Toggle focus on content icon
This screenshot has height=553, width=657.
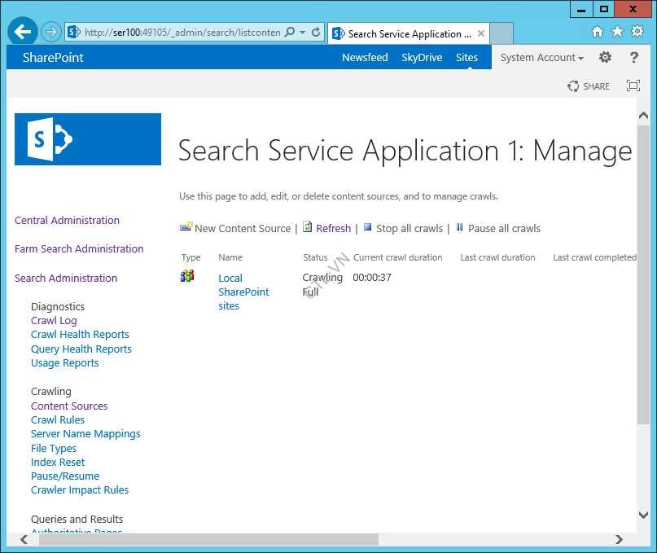coord(633,86)
